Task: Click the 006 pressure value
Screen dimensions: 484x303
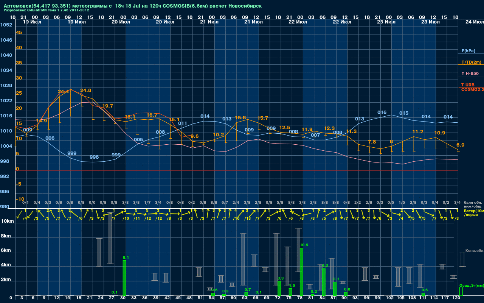Action: 50,138
